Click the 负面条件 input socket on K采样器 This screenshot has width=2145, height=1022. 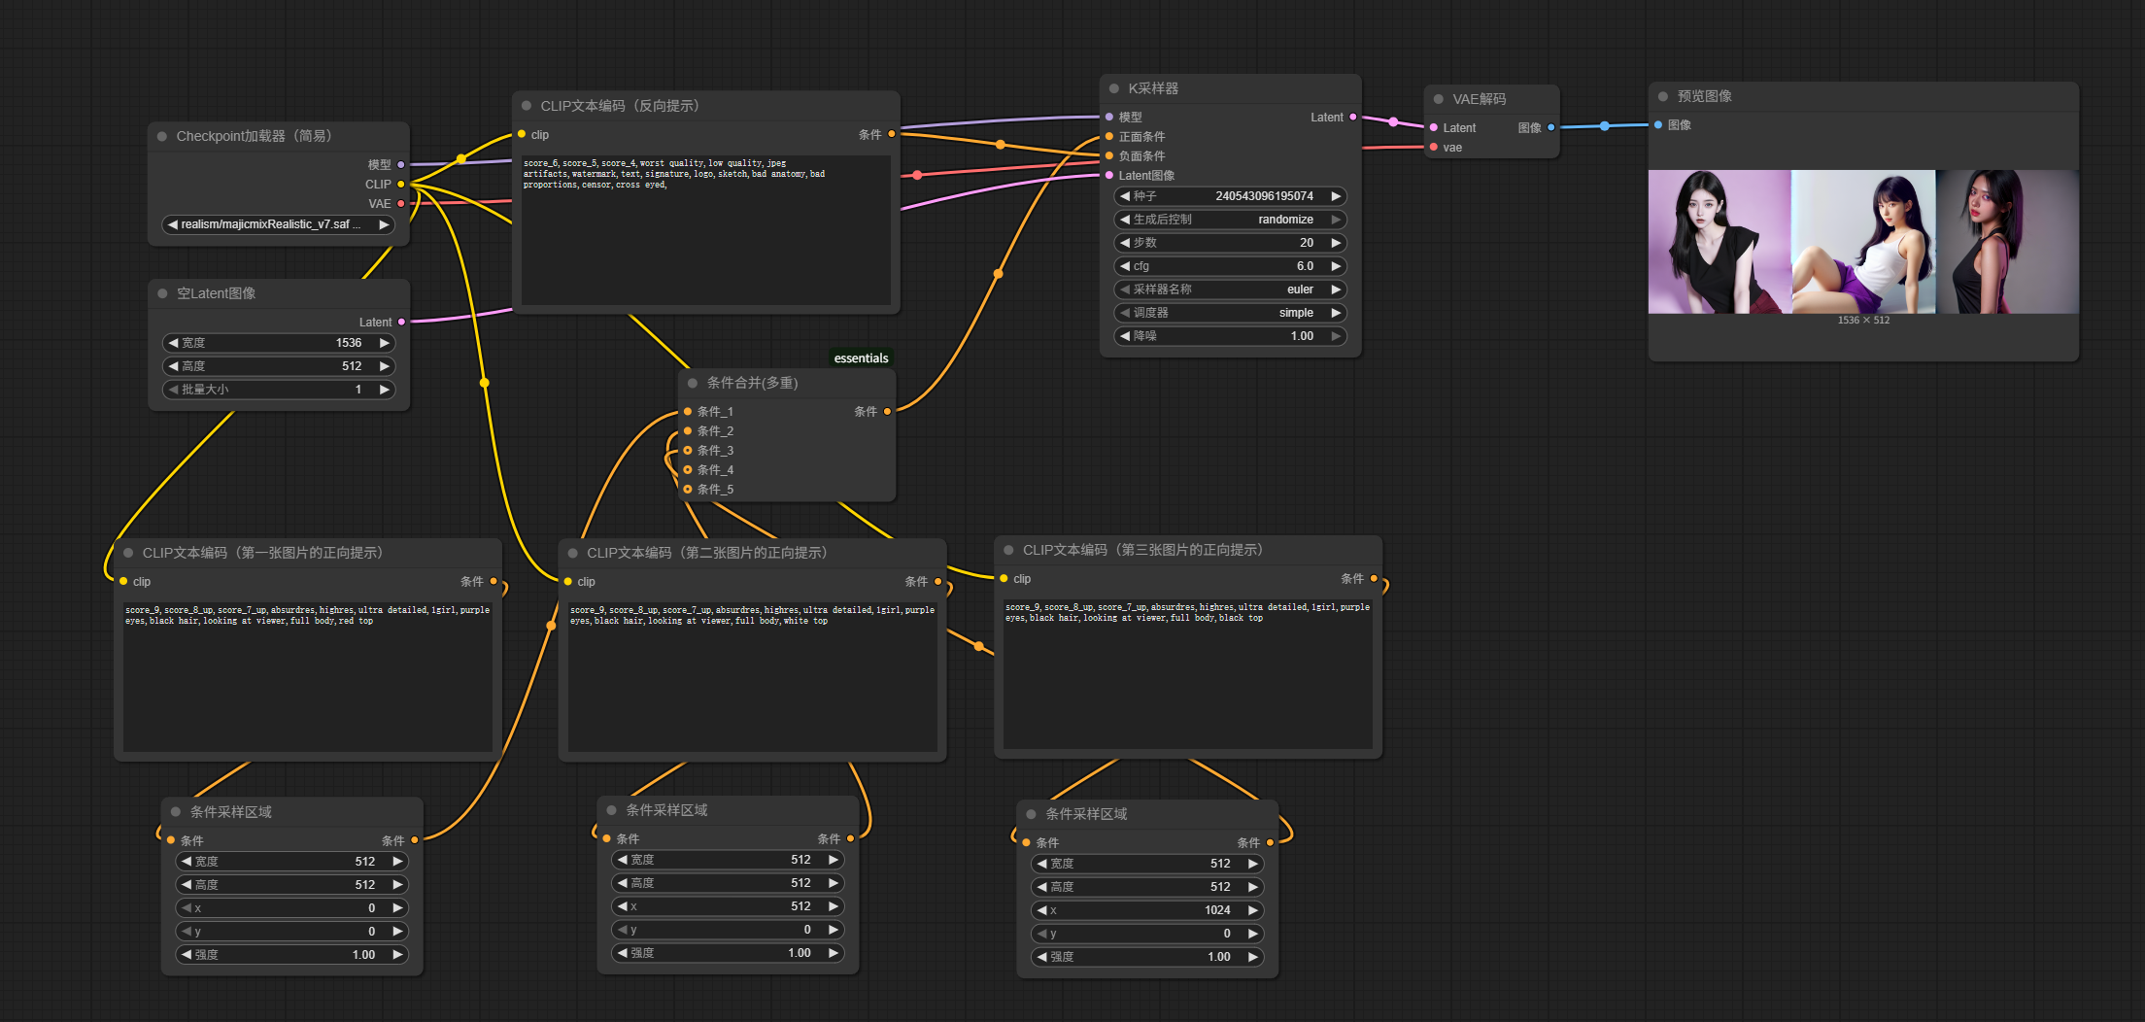(x=1109, y=155)
